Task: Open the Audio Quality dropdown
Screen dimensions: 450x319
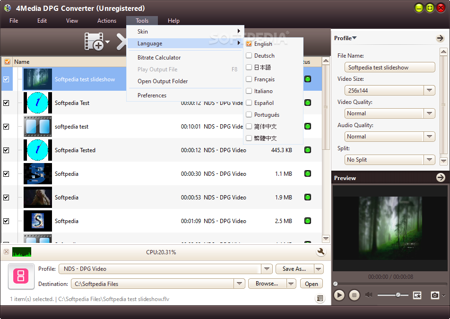Action: point(429,137)
